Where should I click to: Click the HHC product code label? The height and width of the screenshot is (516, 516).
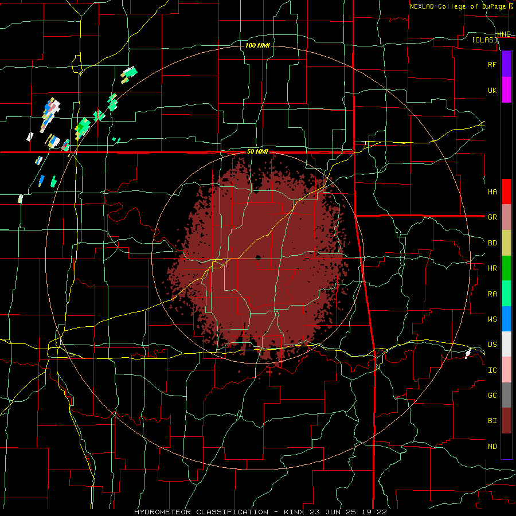click(504, 34)
